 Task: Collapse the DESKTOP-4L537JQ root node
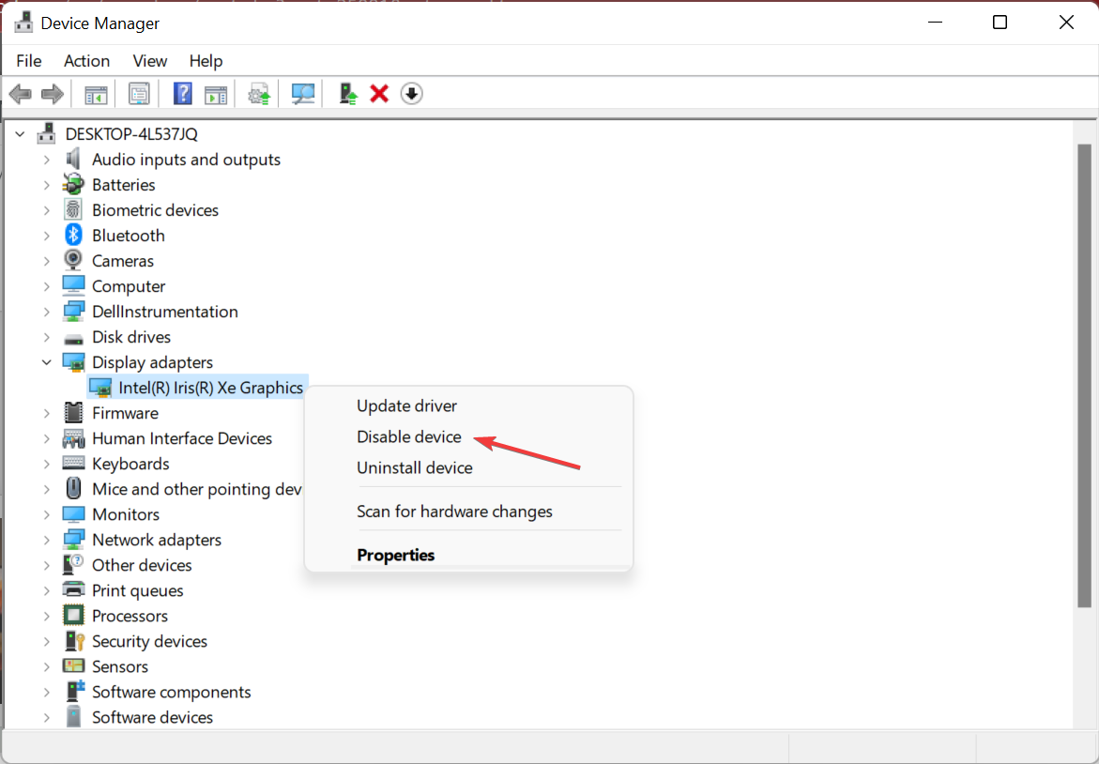pyautogui.click(x=21, y=134)
